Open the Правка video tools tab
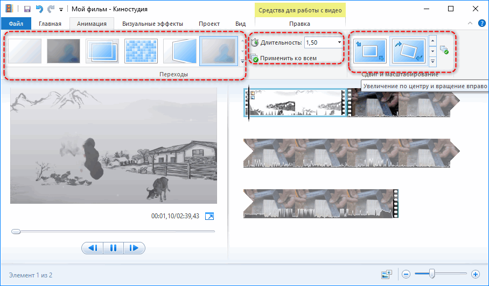Image resolution: width=489 pixels, height=286 pixels. coord(299,24)
